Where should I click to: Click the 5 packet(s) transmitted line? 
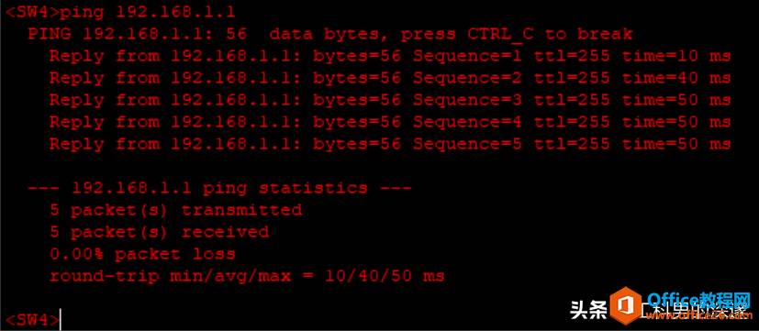[175, 210]
